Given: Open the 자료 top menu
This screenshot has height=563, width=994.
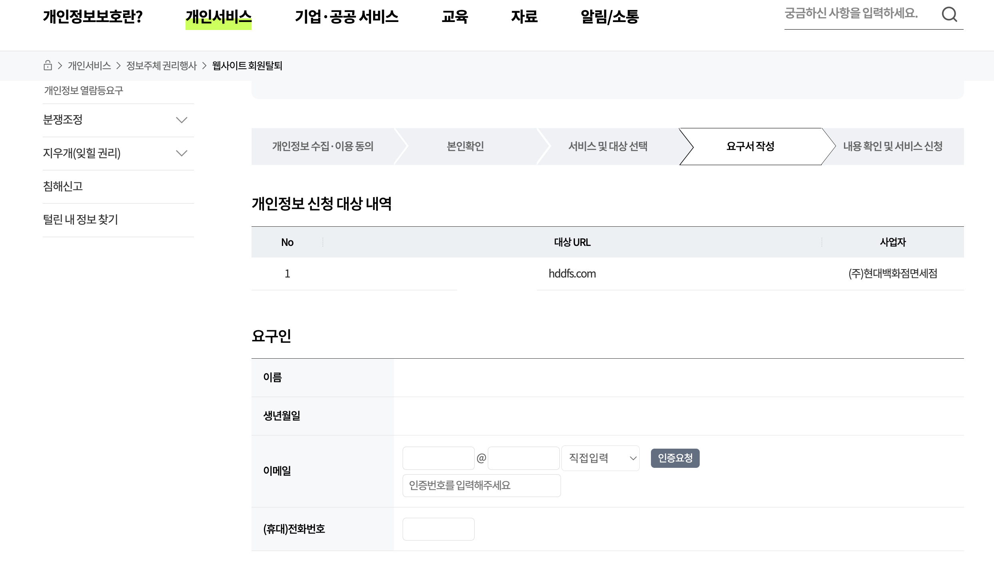Looking at the screenshot, I should pos(524,17).
